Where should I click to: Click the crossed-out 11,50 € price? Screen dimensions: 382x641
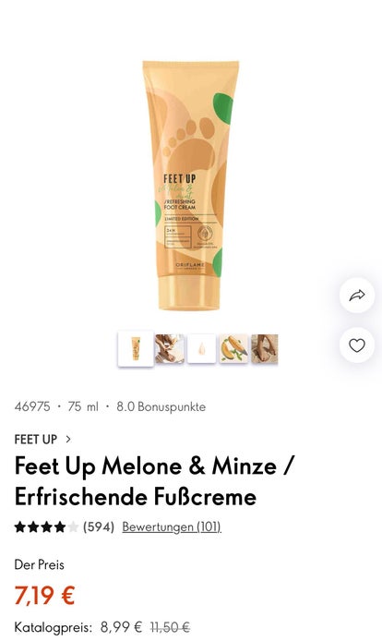coord(170,627)
